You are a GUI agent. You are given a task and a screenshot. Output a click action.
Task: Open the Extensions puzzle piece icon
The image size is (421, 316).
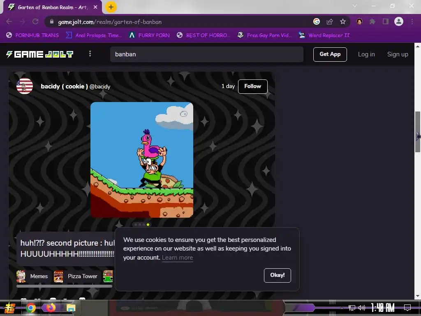[x=372, y=22]
